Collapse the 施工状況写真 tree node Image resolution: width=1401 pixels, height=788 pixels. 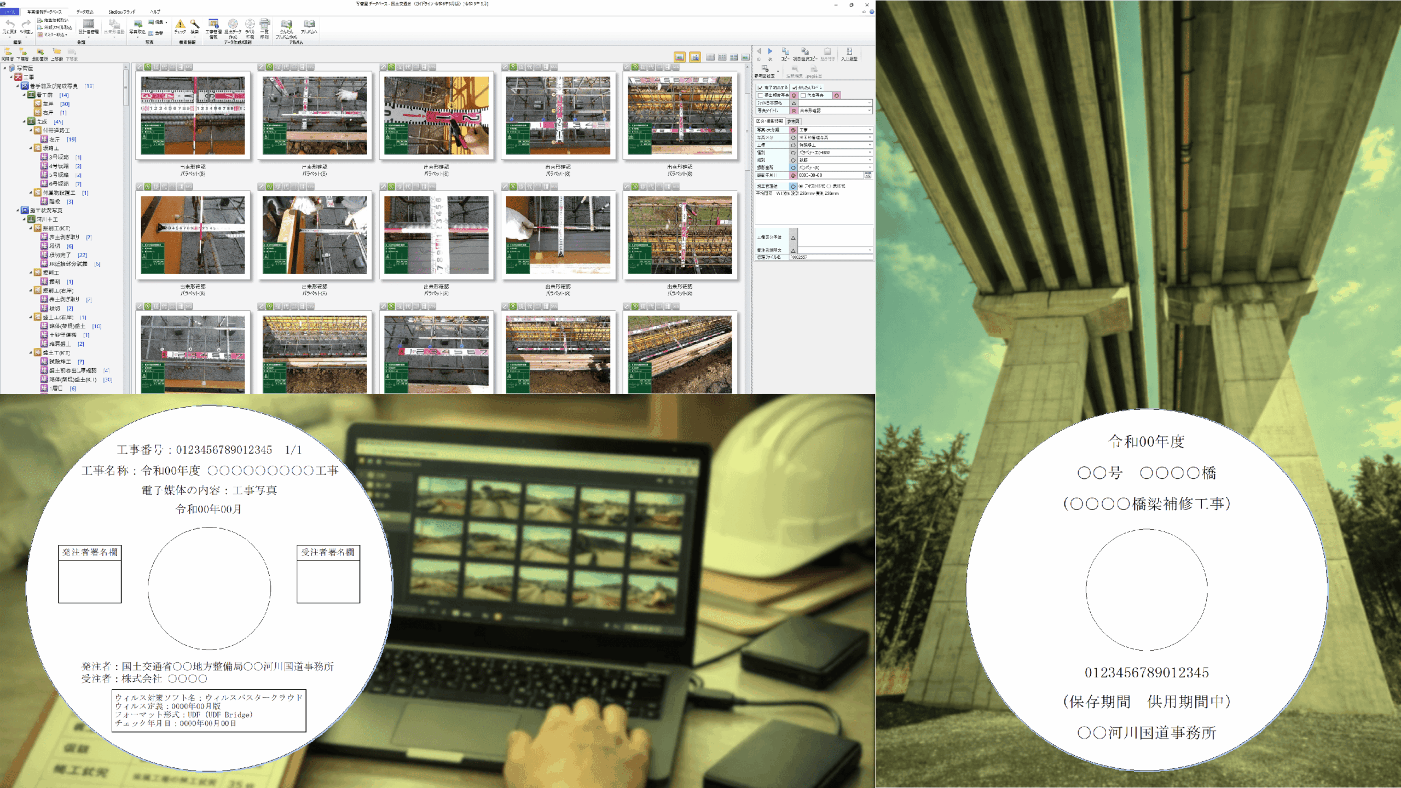(18, 210)
